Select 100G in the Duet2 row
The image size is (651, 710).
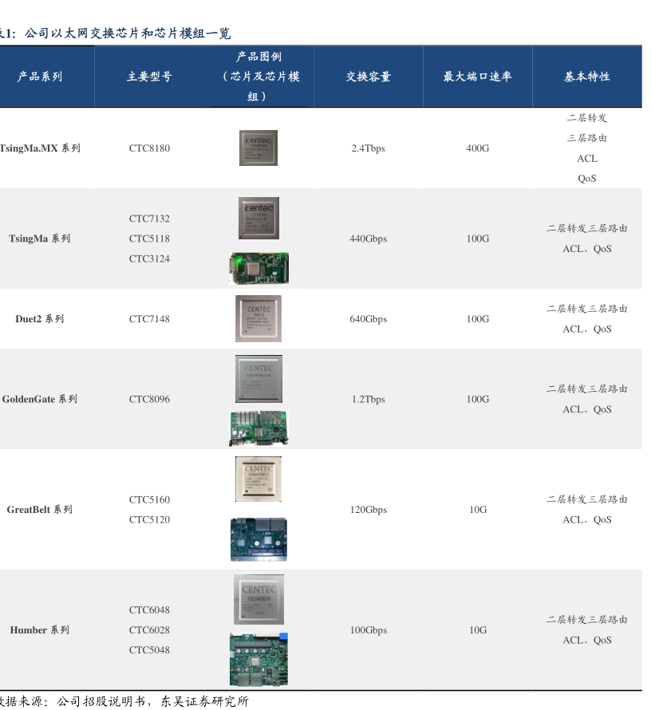[478, 319]
